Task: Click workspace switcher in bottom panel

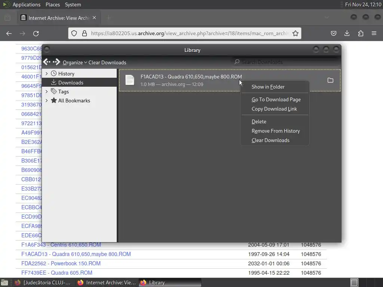Action: pos(354,283)
